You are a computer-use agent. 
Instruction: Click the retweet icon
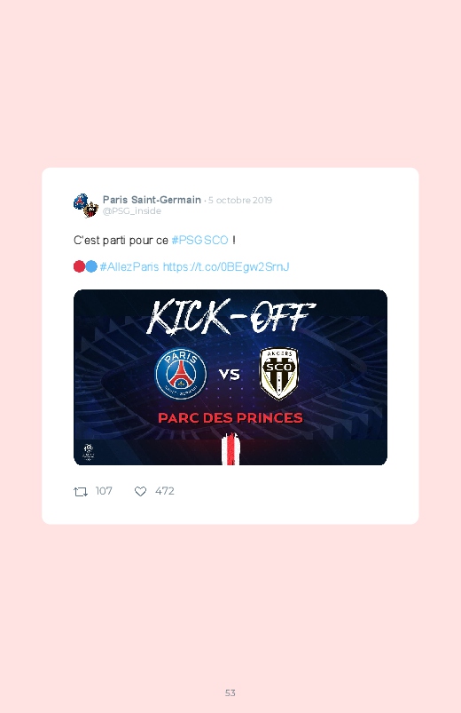pyautogui.click(x=81, y=492)
